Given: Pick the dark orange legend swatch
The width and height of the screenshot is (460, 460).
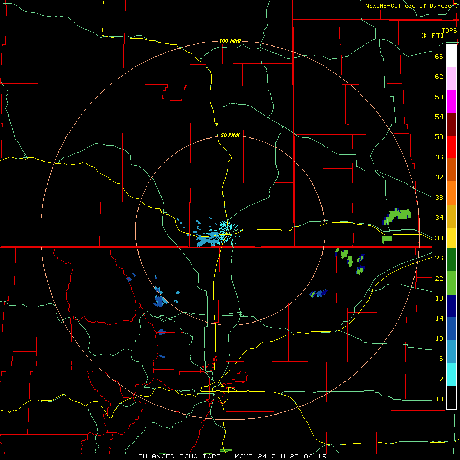Looking at the screenshot, I should [x=451, y=170].
